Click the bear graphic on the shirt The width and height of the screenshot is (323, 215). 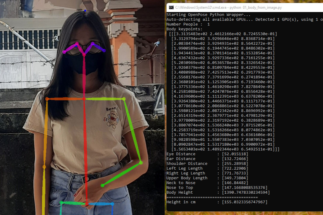click(x=113, y=118)
